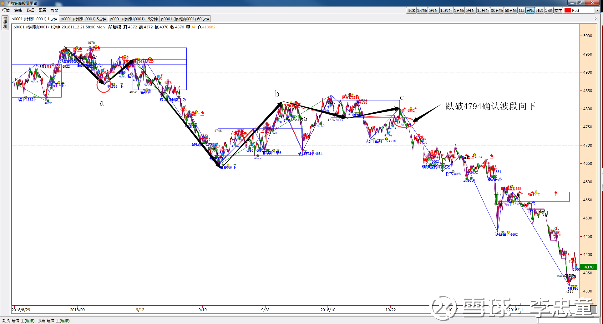
Task: Click the 前复权 adjustment label
Action: pyautogui.click(x=114, y=27)
